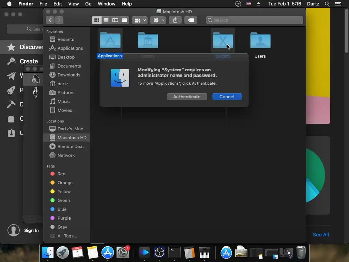Viewport: 349px width, 262px height.
Task: Click the Edit Tags toolbar icon
Action: click(x=191, y=20)
